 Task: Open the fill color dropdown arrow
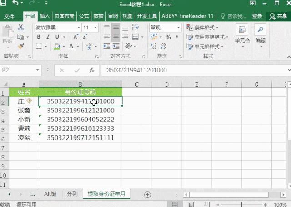click(x=64, y=46)
